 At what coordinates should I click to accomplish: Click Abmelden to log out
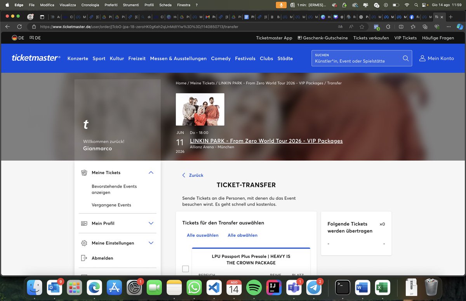click(x=103, y=258)
